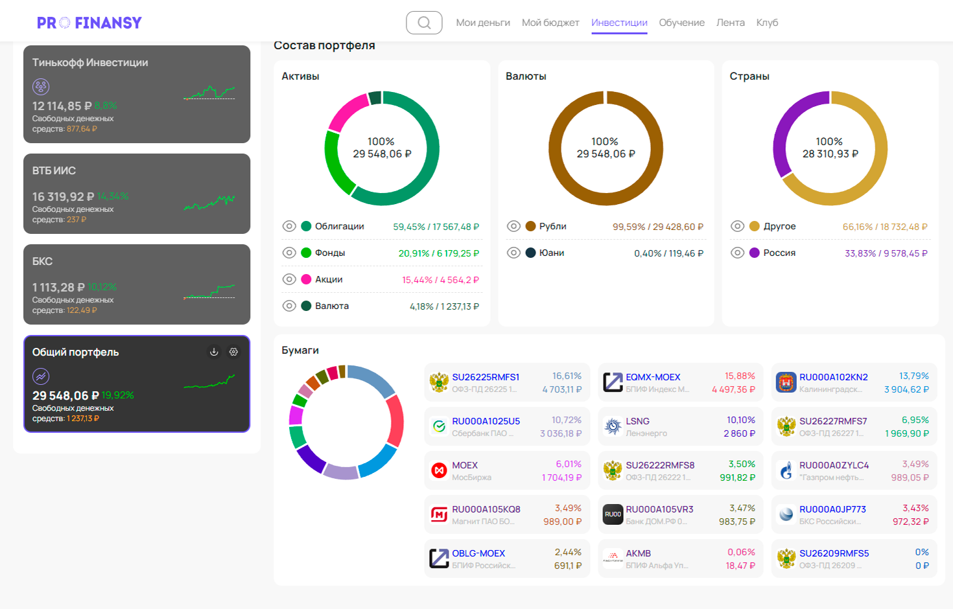This screenshot has height=609, width=953.
Task: Open the search field in header
Action: click(x=424, y=23)
